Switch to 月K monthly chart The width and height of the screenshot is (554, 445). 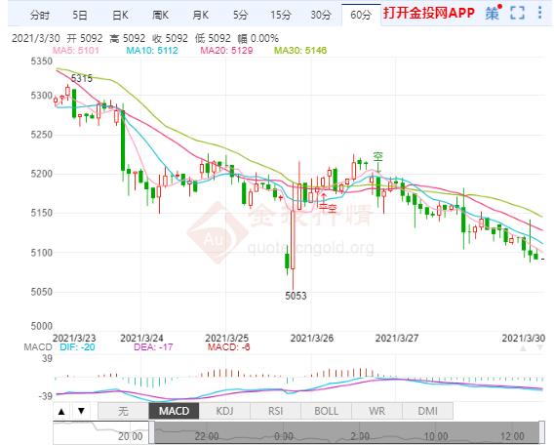(x=200, y=15)
